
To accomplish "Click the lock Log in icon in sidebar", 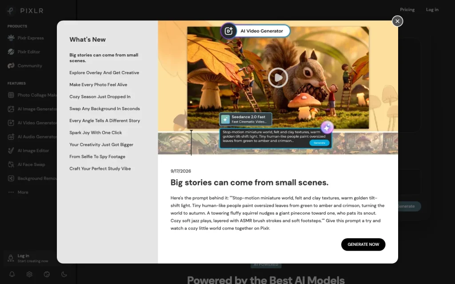I will [x=11, y=258].
